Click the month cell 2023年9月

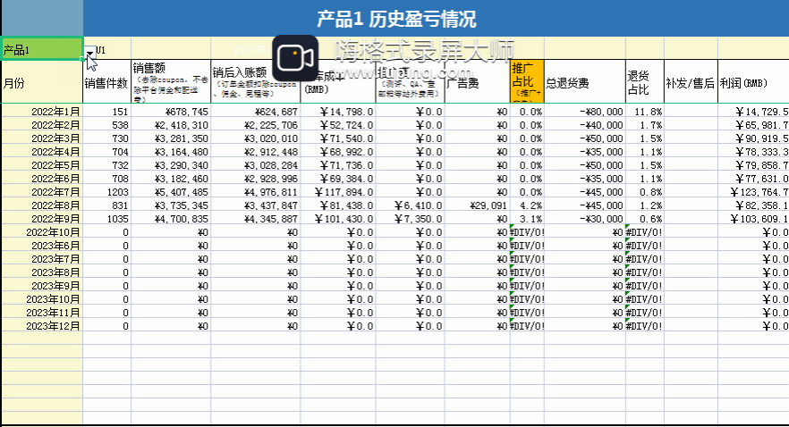(x=42, y=286)
